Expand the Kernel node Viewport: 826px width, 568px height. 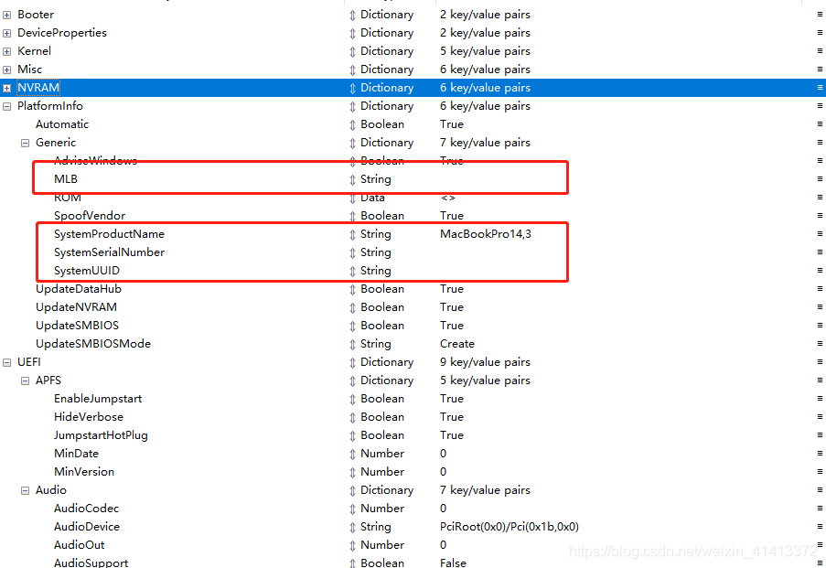tap(6, 51)
